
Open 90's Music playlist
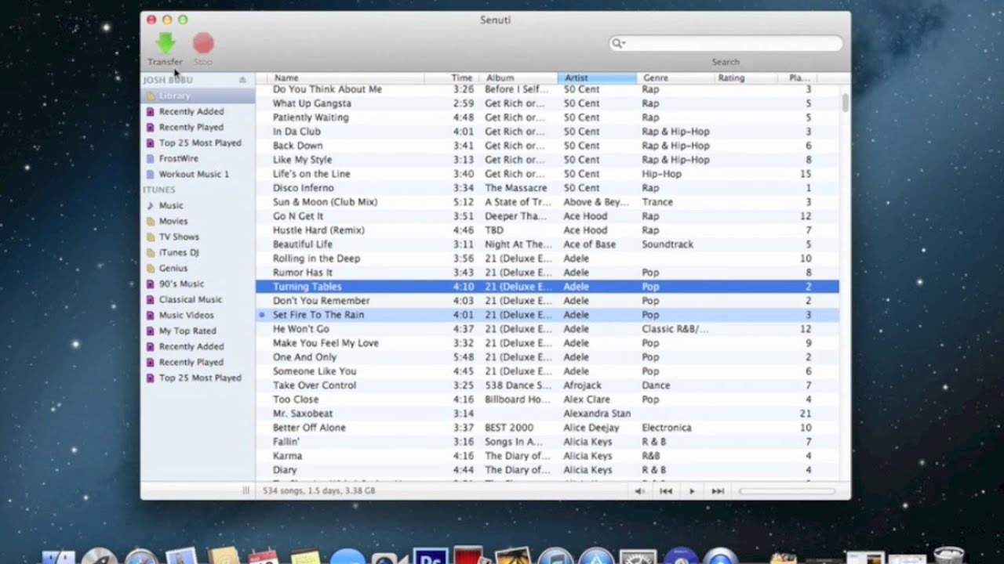point(181,284)
